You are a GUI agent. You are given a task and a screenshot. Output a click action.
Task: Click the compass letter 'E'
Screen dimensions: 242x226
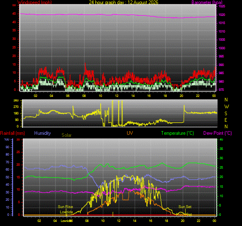tap(226, 120)
